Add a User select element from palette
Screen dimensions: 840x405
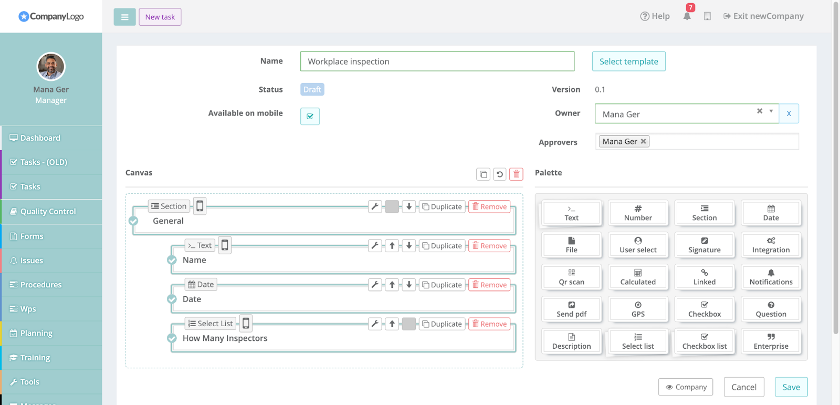coord(638,245)
